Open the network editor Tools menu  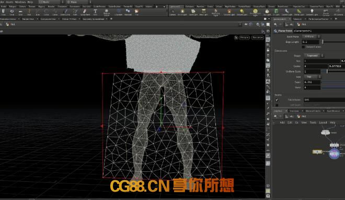coord(313,123)
